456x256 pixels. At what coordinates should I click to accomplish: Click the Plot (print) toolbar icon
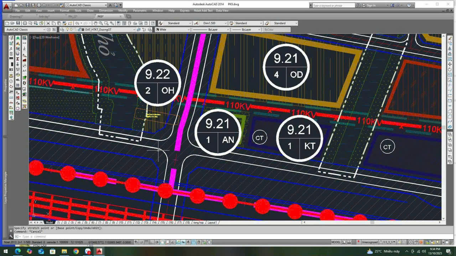click(25, 23)
